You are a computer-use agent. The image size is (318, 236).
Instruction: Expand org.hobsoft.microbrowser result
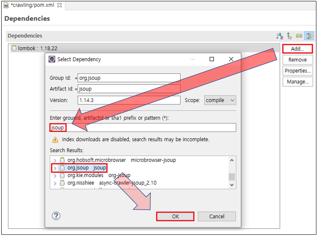tap(55, 161)
